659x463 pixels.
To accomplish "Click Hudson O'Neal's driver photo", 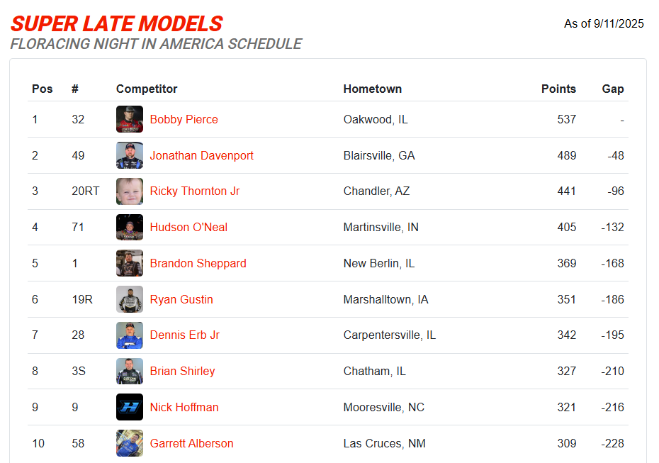I will click(x=130, y=228).
